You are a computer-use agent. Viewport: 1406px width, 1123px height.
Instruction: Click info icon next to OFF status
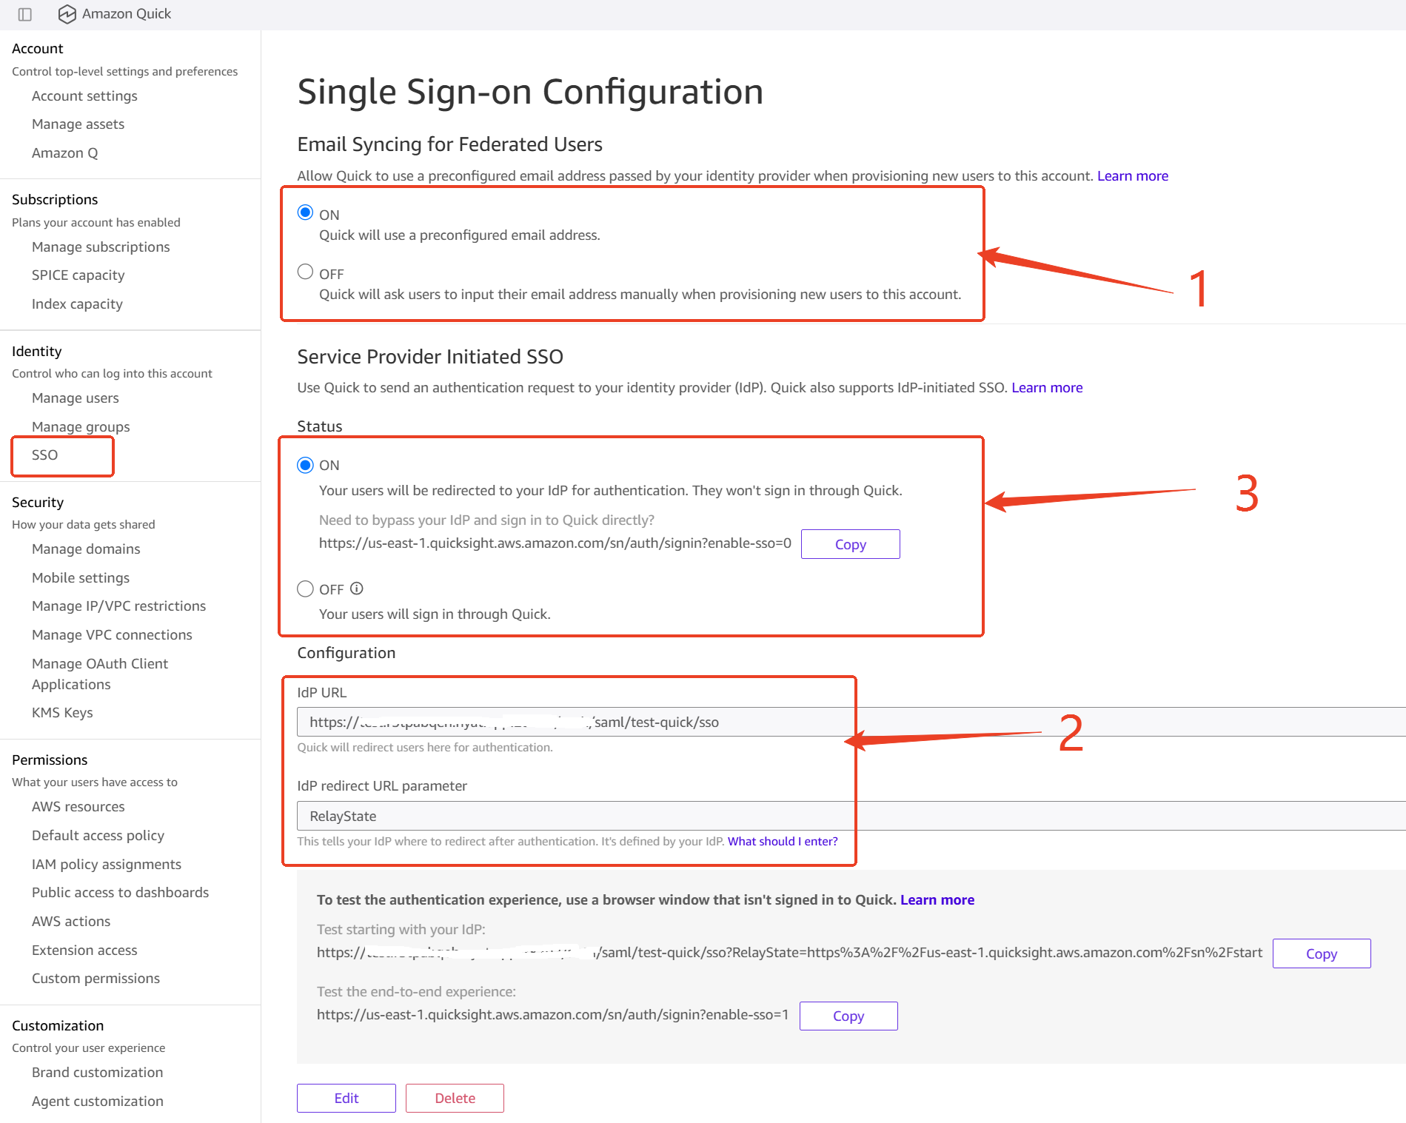coord(357,589)
